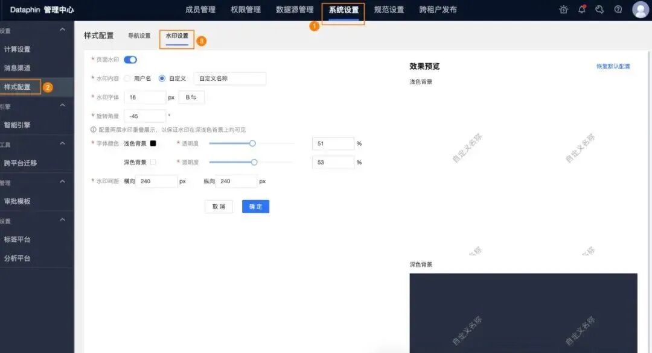This screenshot has width=652, height=353.
Task: Select the 用户名 radio option
Action: click(127, 78)
